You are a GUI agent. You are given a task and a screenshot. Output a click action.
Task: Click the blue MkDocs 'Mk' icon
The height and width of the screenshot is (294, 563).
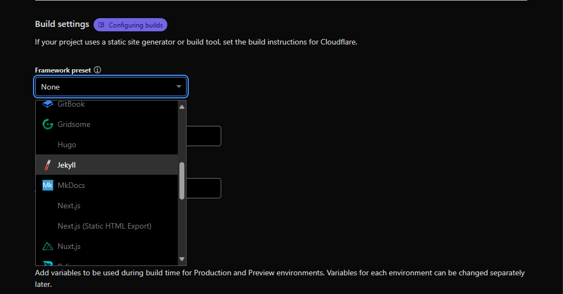coord(48,185)
